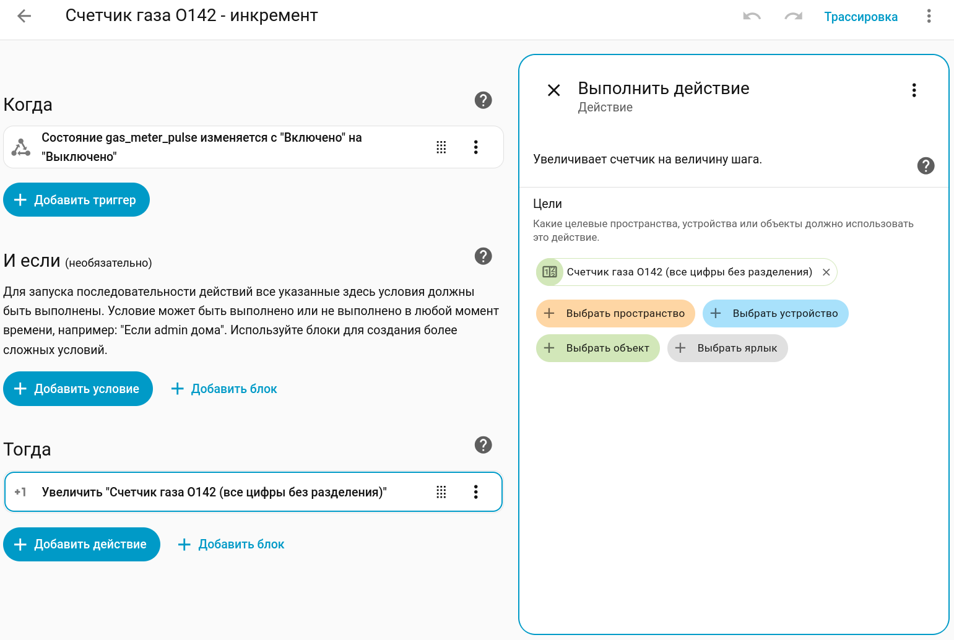The image size is (954, 640).
Task: Select the gas_meter_pulse state trigger row
Action: coord(217,147)
